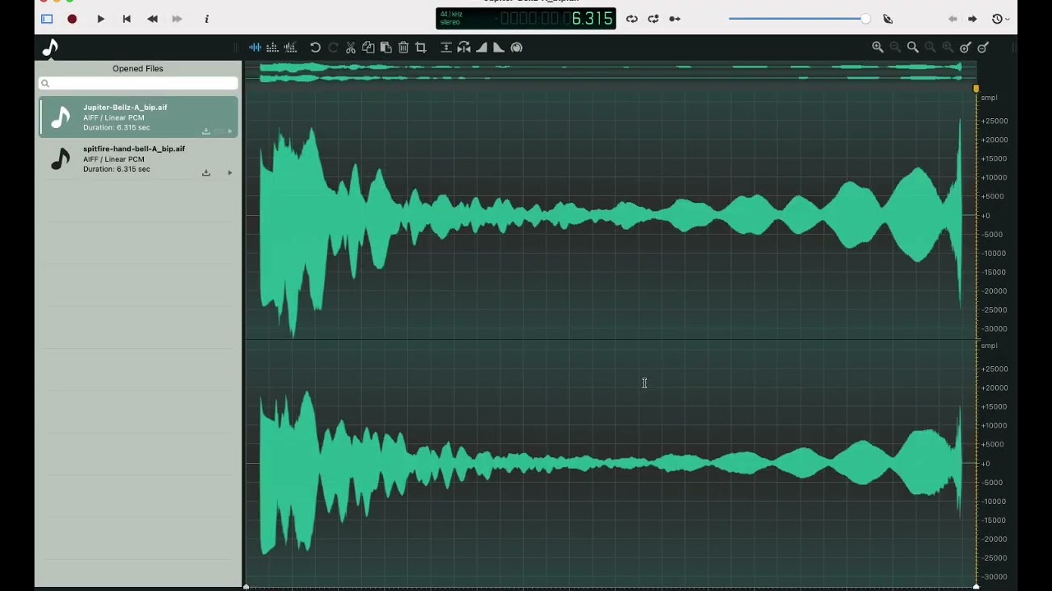Go forward with the right arrow
The image size is (1052, 591).
tap(972, 19)
